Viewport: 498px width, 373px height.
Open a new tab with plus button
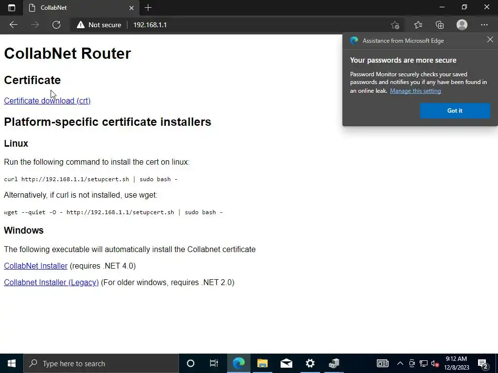pyautogui.click(x=148, y=8)
